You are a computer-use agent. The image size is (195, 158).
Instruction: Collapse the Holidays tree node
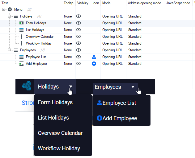coord(9,16)
